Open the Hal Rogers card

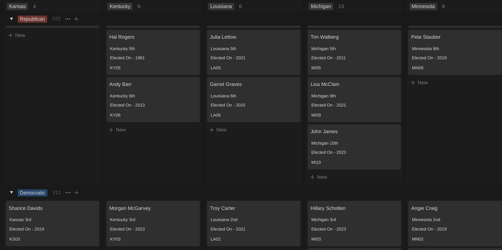coord(153,52)
